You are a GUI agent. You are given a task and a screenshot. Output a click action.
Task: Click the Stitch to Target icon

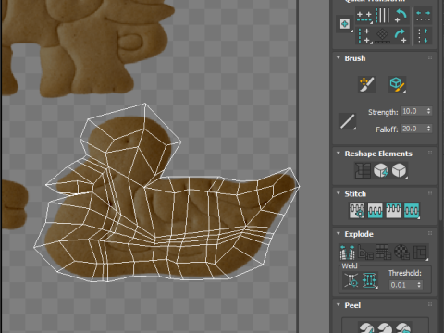tap(357, 211)
